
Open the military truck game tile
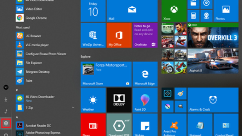tap(181, 54)
